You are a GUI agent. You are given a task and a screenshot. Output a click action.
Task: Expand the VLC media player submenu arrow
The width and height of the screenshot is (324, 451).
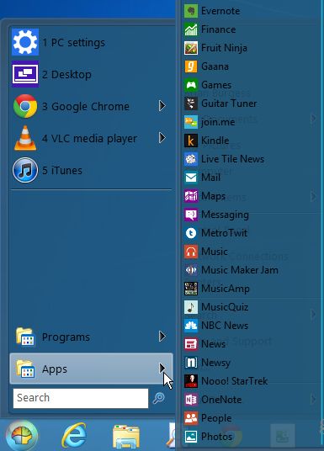coord(162,138)
